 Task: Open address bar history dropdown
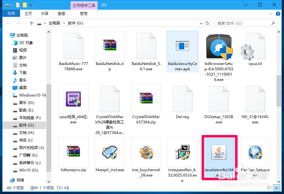coord(201,23)
